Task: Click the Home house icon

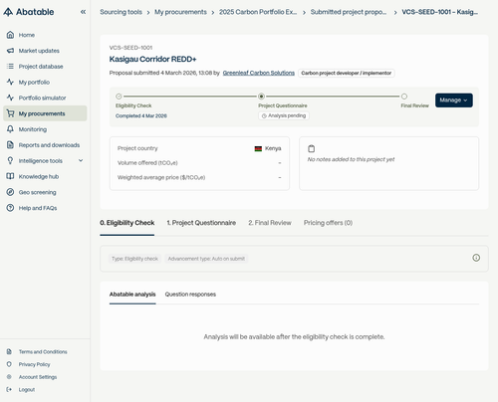Action: click(10, 35)
